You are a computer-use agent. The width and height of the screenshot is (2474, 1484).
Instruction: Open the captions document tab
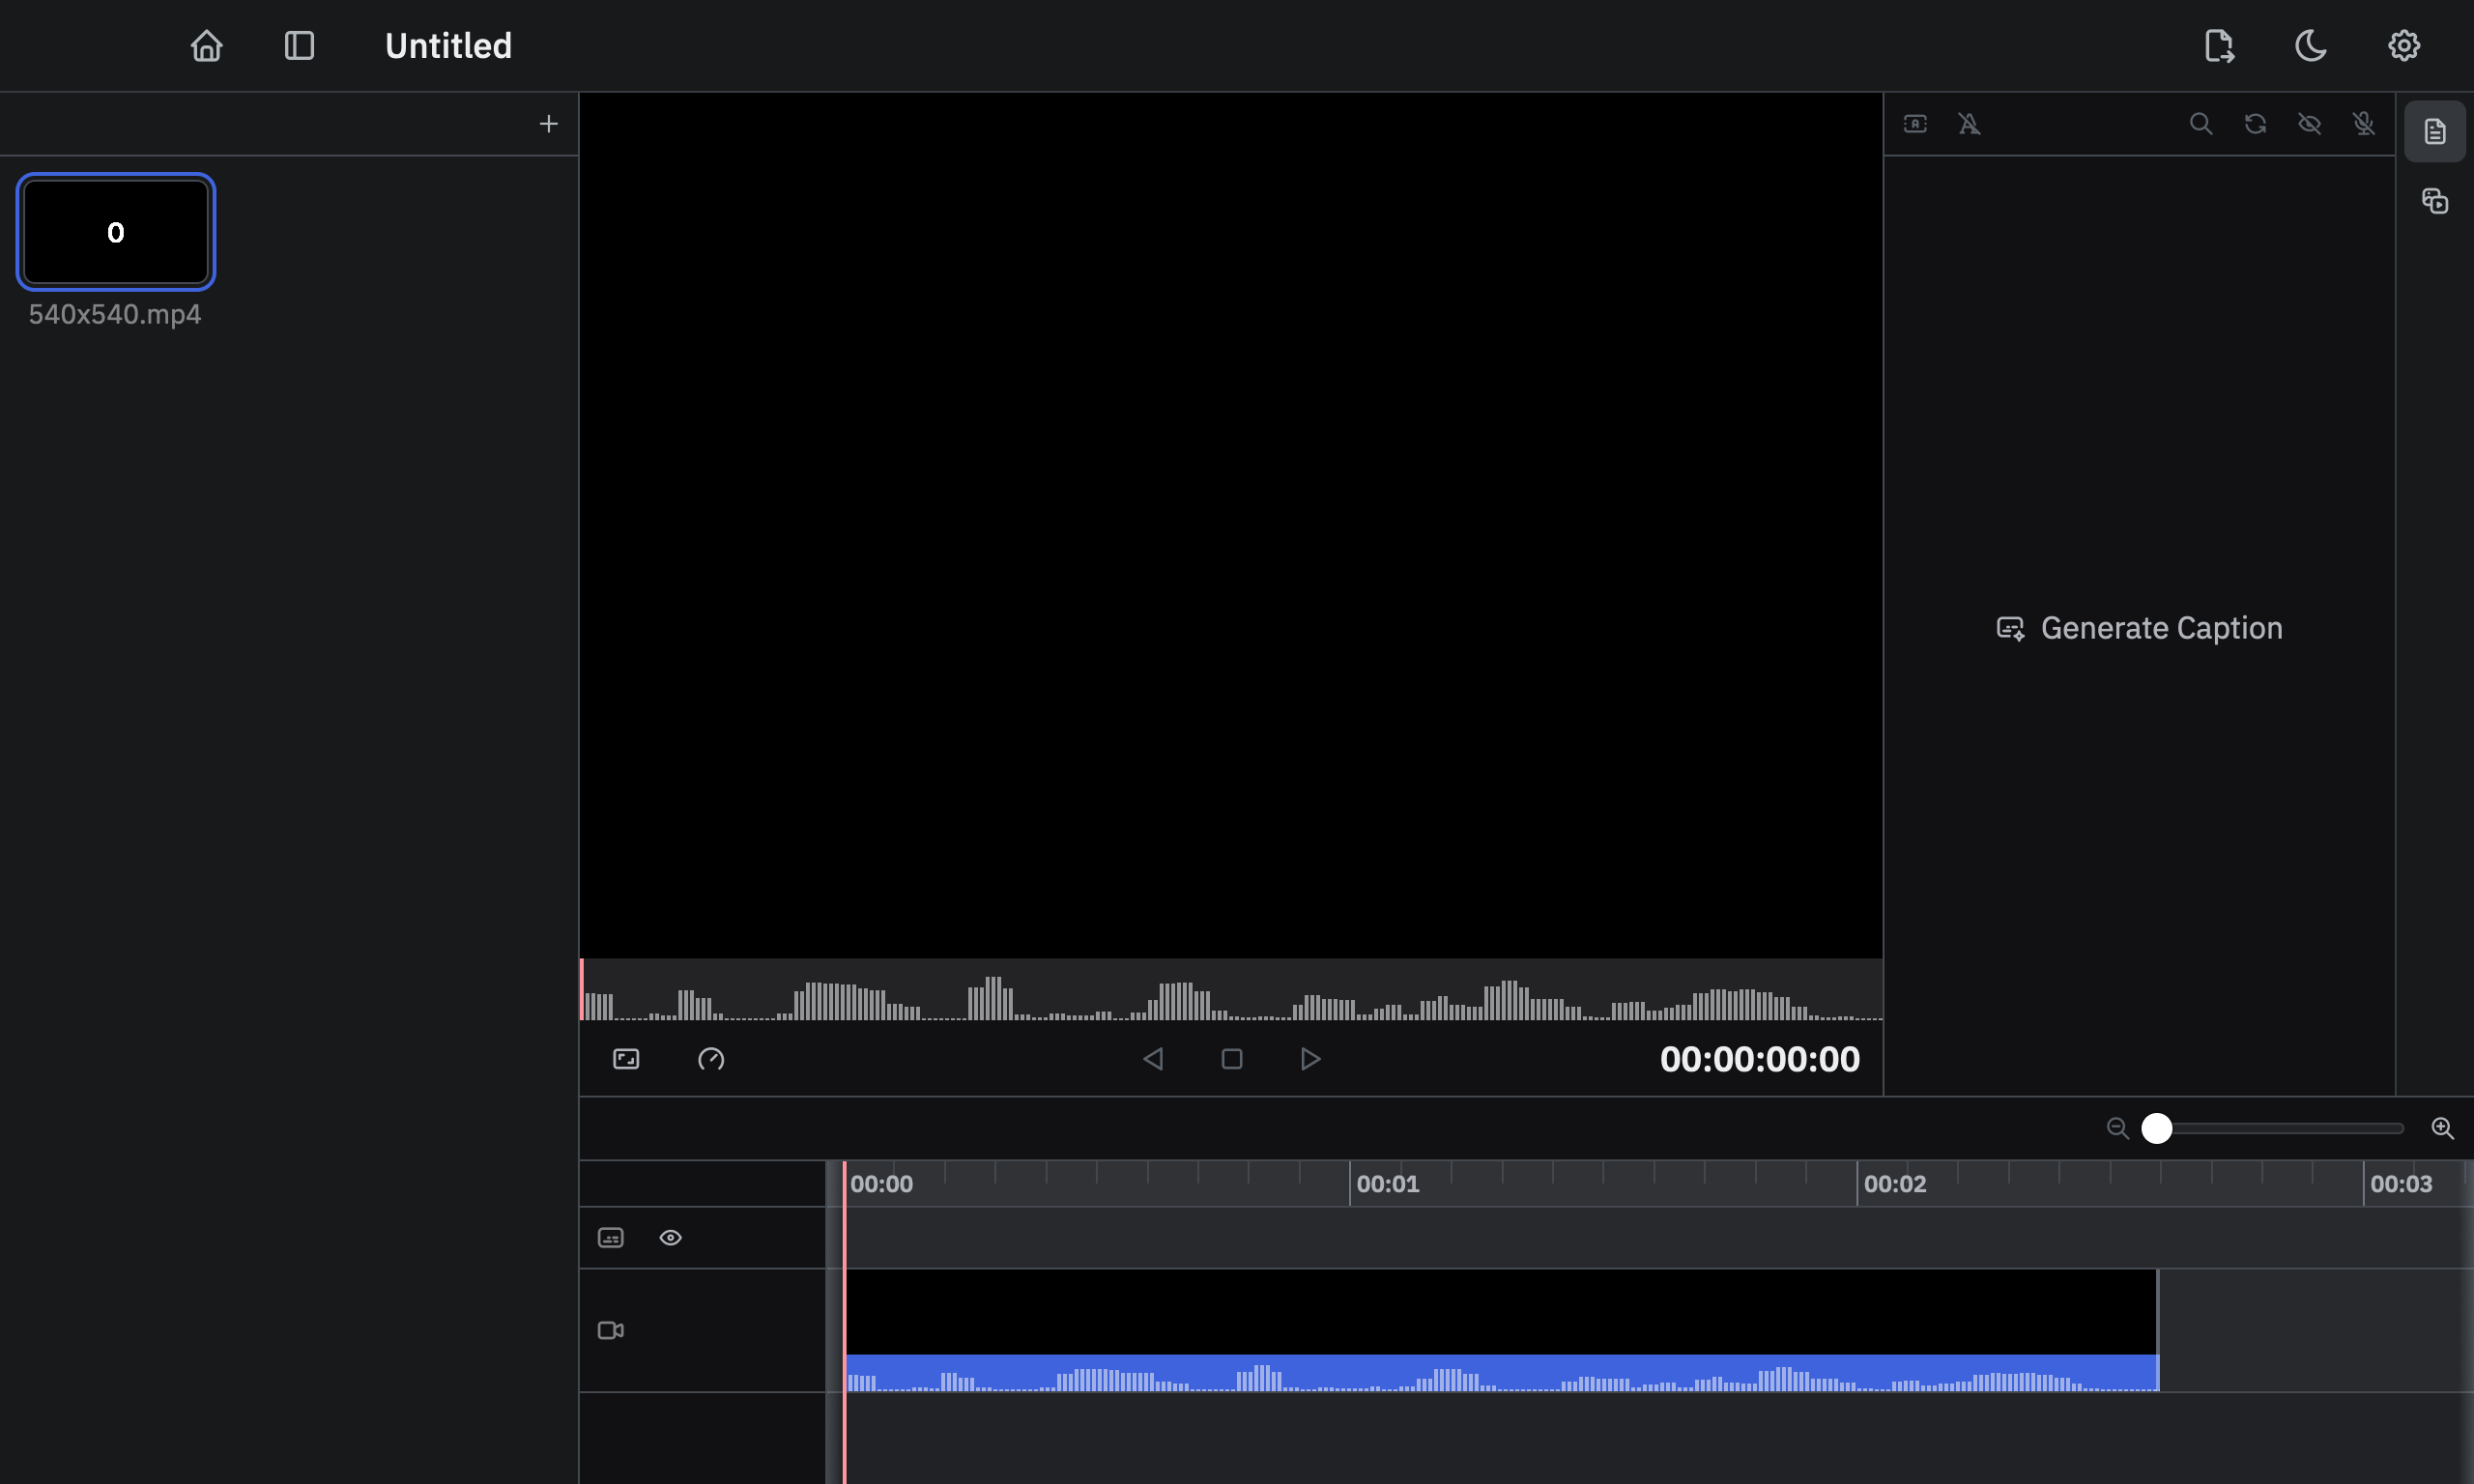point(2434,131)
